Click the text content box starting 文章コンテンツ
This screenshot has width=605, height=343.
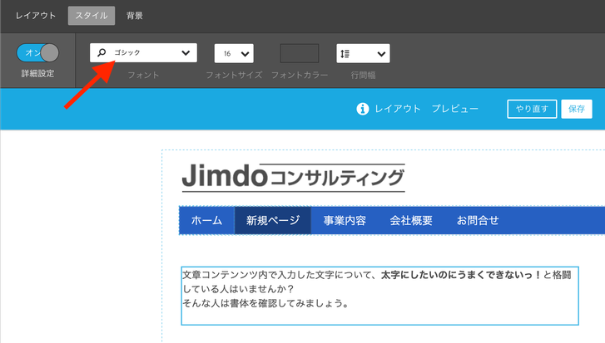tap(379, 296)
